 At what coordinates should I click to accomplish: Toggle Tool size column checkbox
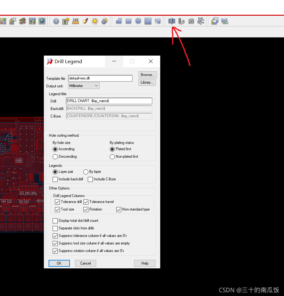(57, 210)
